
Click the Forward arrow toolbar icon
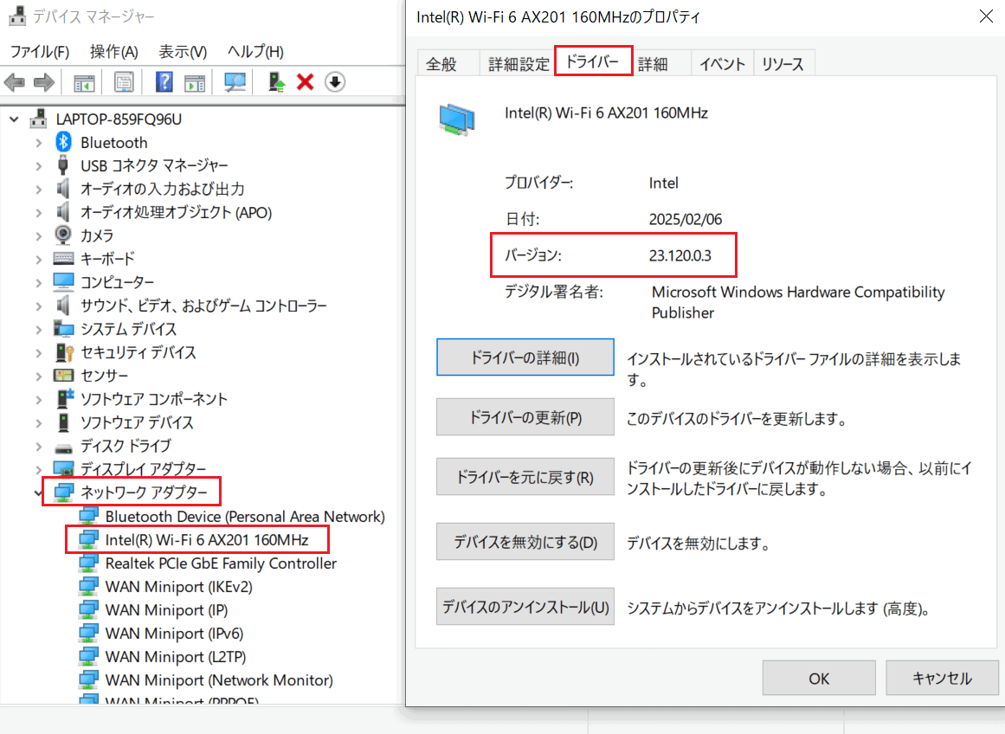(43, 82)
